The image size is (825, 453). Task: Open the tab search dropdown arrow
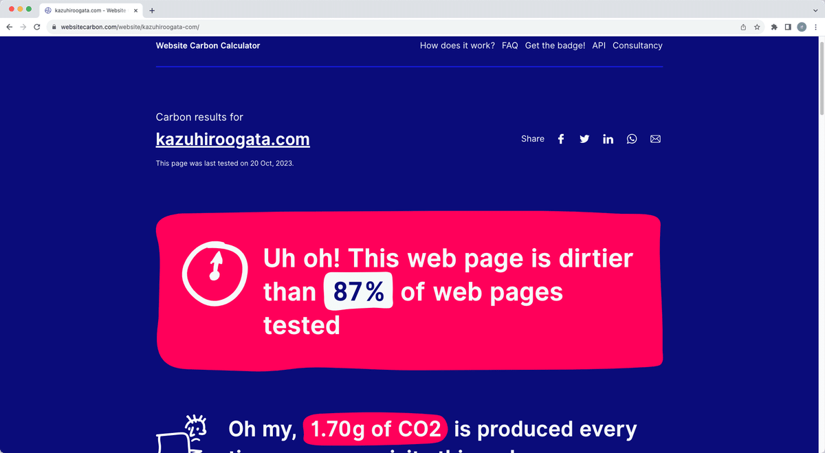814,10
